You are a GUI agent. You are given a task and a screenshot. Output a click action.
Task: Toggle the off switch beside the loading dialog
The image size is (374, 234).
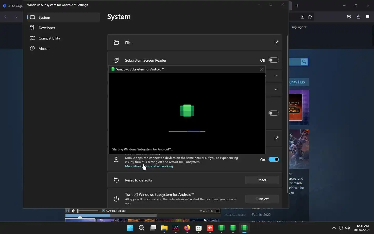273,113
